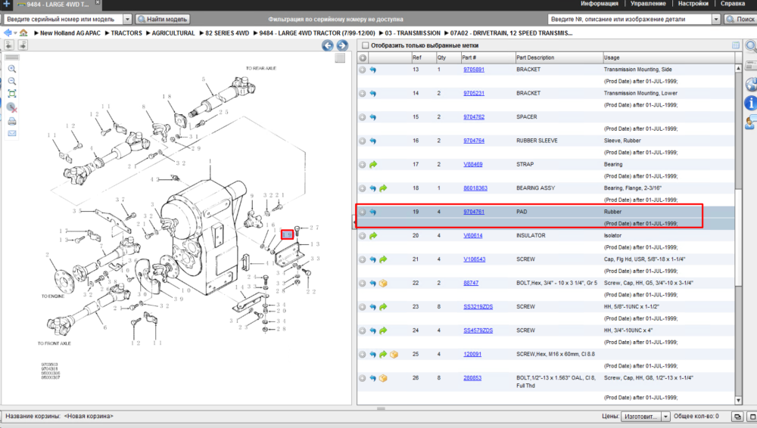Click the blue arrow icon on the RUBBER SLEEVE row

[372, 141]
